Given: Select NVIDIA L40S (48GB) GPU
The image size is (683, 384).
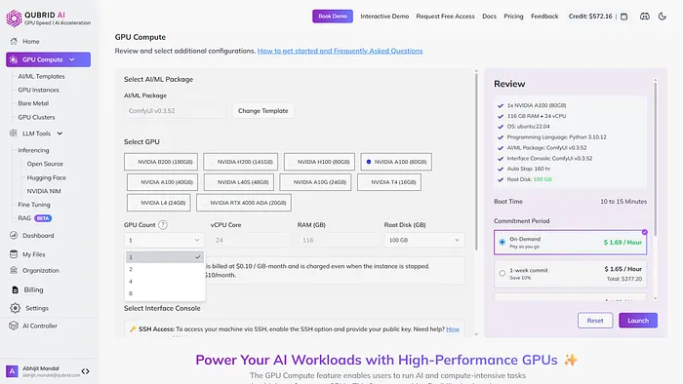Looking at the screenshot, I should [x=239, y=182].
